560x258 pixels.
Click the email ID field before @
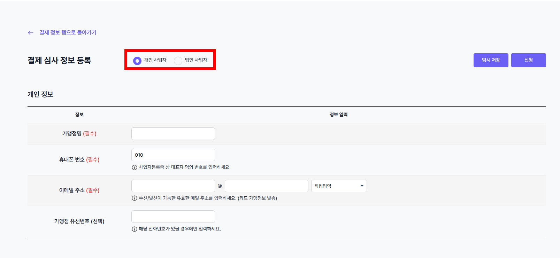[x=173, y=186]
